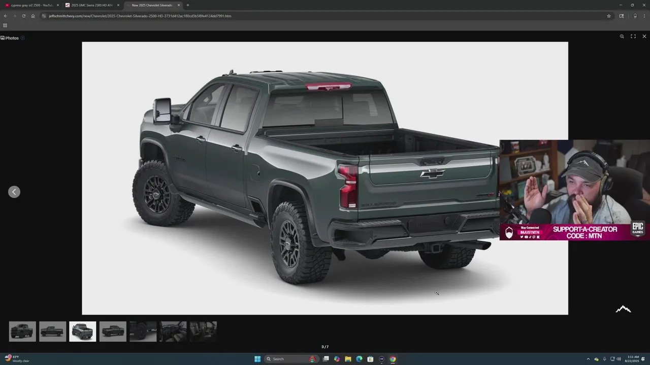Open the sixth interior dashboard thumbnail
Image resolution: width=650 pixels, height=365 pixels.
173,332
